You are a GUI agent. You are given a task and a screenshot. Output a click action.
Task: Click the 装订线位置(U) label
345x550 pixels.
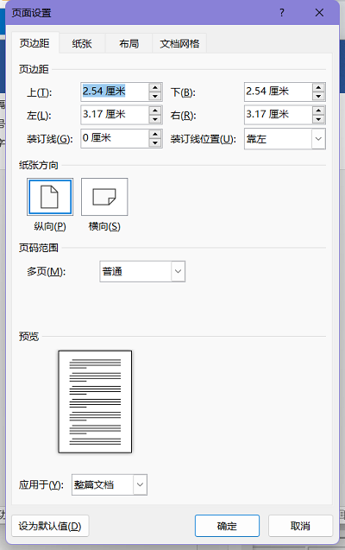tap(204, 139)
